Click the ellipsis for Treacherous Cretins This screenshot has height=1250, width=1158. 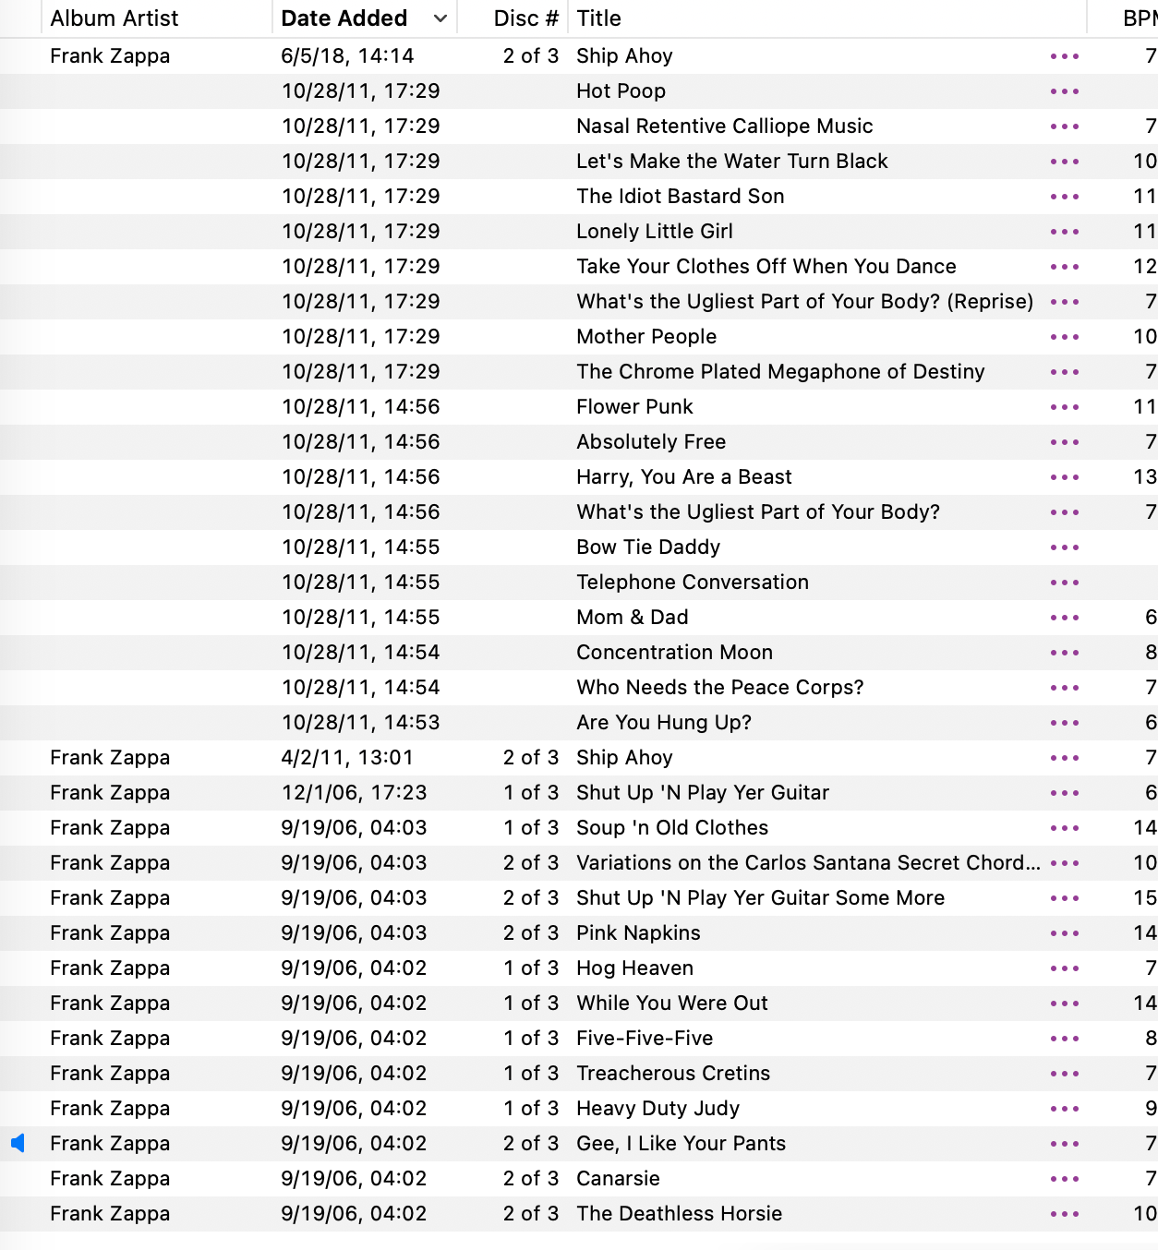(x=1065, y=1074)
